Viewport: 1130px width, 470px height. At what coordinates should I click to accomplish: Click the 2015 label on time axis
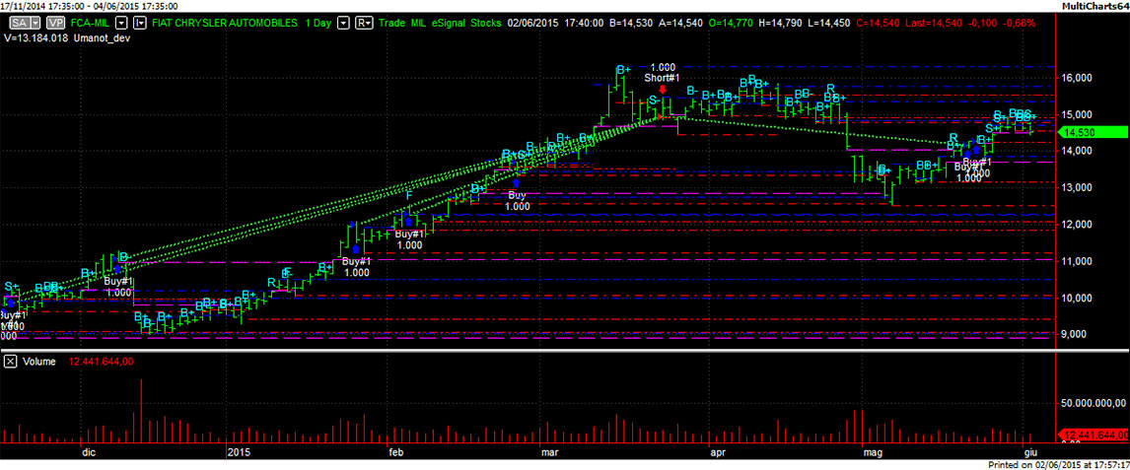(241, 451)
